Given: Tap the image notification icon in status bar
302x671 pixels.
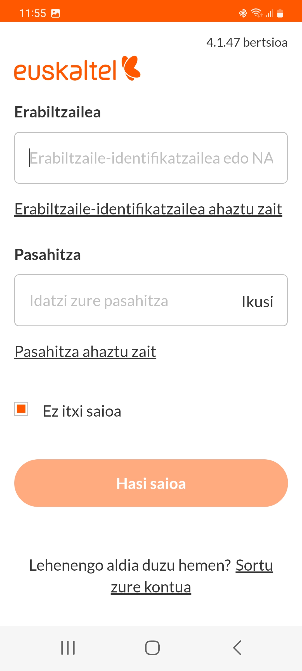Looking at the screenshot, I should pyautogui.click(x=56, y=13).
